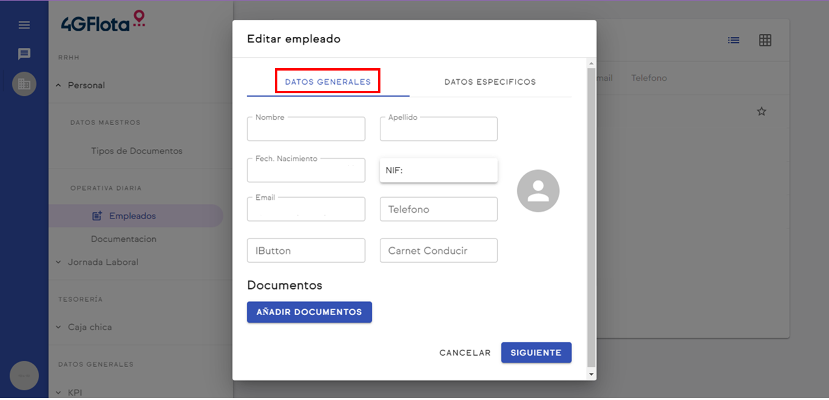Focus the Telefono input field

pos(438,209)
